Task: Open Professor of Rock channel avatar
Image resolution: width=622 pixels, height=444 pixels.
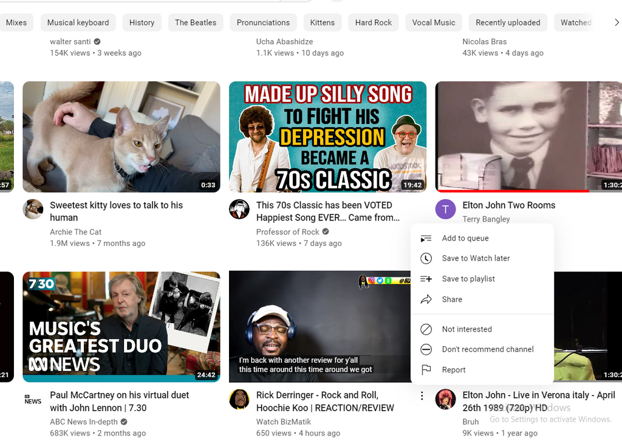Action: tap(239, 209)
